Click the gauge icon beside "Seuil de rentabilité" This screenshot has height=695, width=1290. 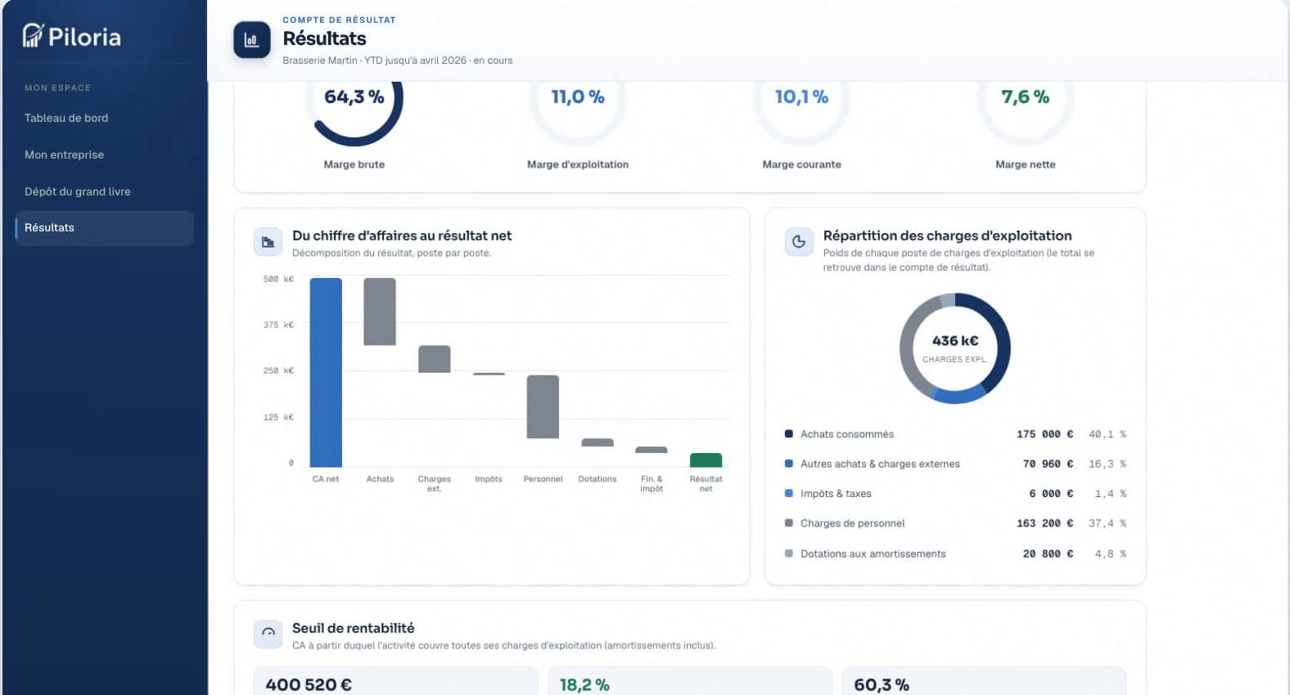click(x=268, y=634)
